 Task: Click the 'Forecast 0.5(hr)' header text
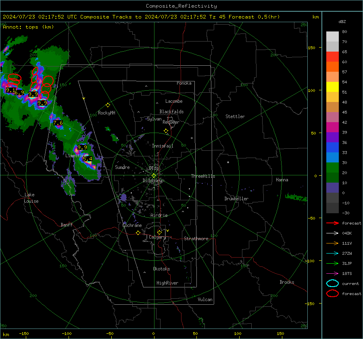[x=254, y=17]
